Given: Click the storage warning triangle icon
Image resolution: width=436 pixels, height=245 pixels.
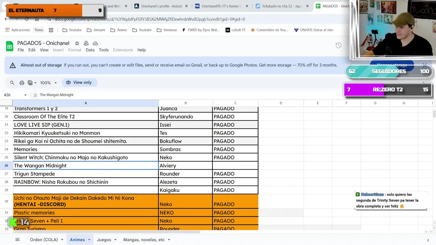Looking at the screenshot, I should (13, 65).
